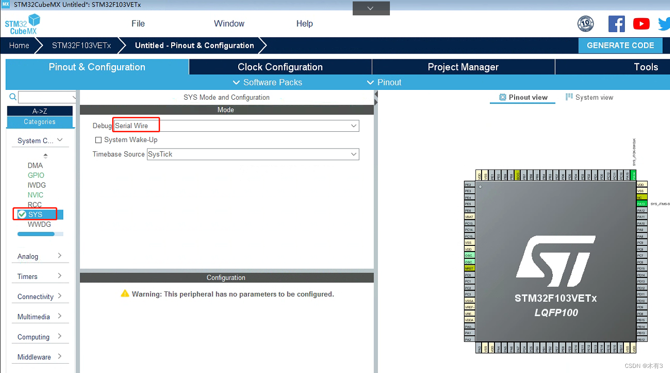The width and height of the screenshot is (670, 373).
Task: Expand the Computing category
Action: coord(40,337)
